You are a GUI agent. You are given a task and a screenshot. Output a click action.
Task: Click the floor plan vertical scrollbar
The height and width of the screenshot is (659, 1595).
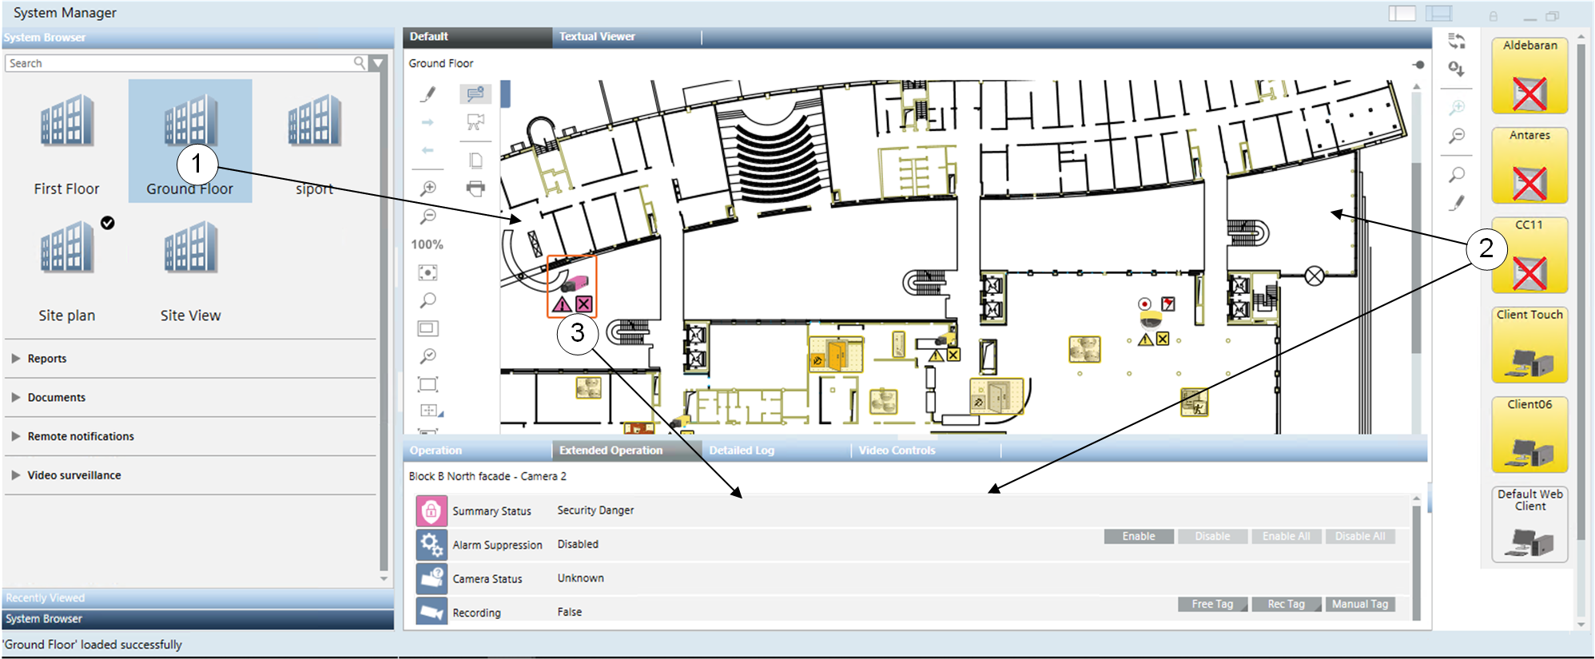pos(1416,256)
